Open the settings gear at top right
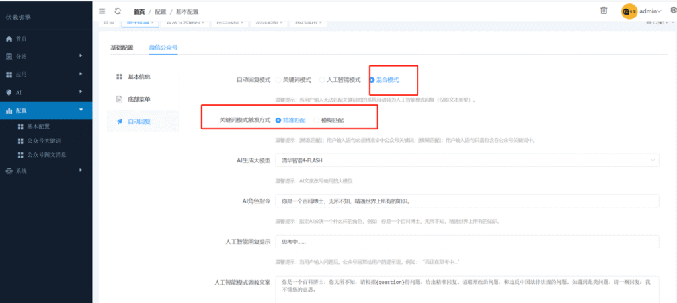This screenshot has width=677, height=303. (673, 11)
